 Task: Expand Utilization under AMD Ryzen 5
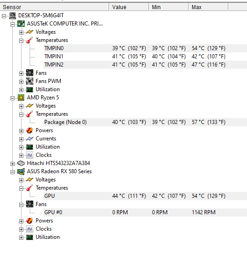(x=21, y=147)
